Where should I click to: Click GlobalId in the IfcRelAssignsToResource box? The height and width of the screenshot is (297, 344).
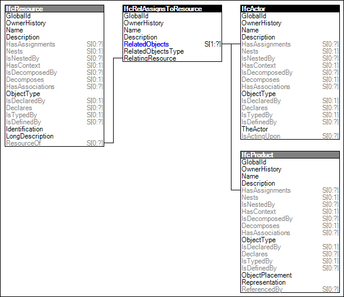tap(136, 16)
